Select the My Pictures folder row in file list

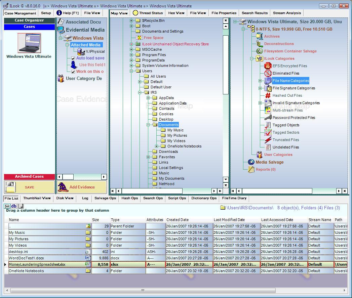click(x=175, y=239)
